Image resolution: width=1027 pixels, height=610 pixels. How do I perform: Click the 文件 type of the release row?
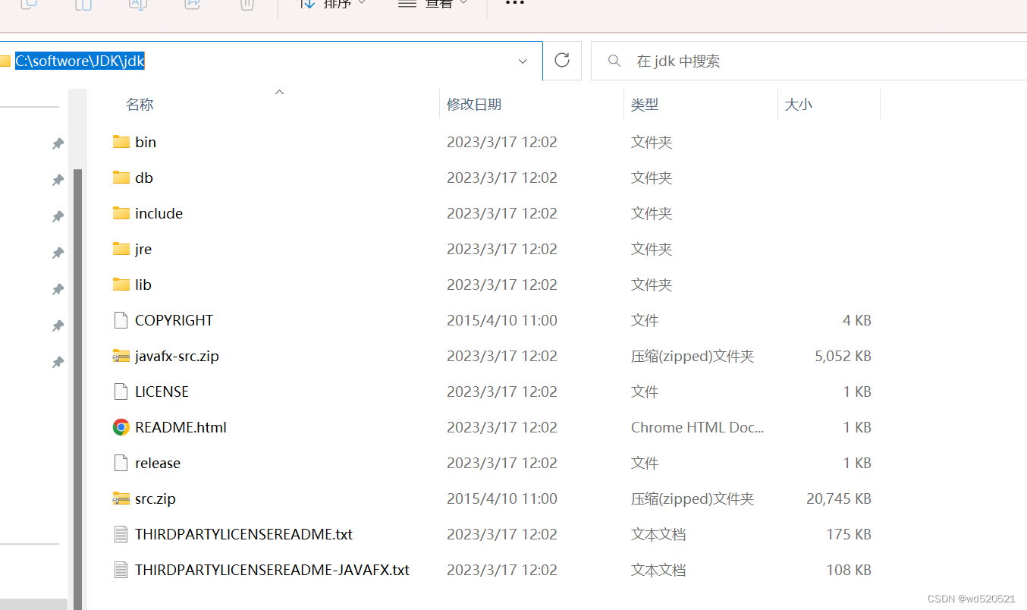click(645, 463)
